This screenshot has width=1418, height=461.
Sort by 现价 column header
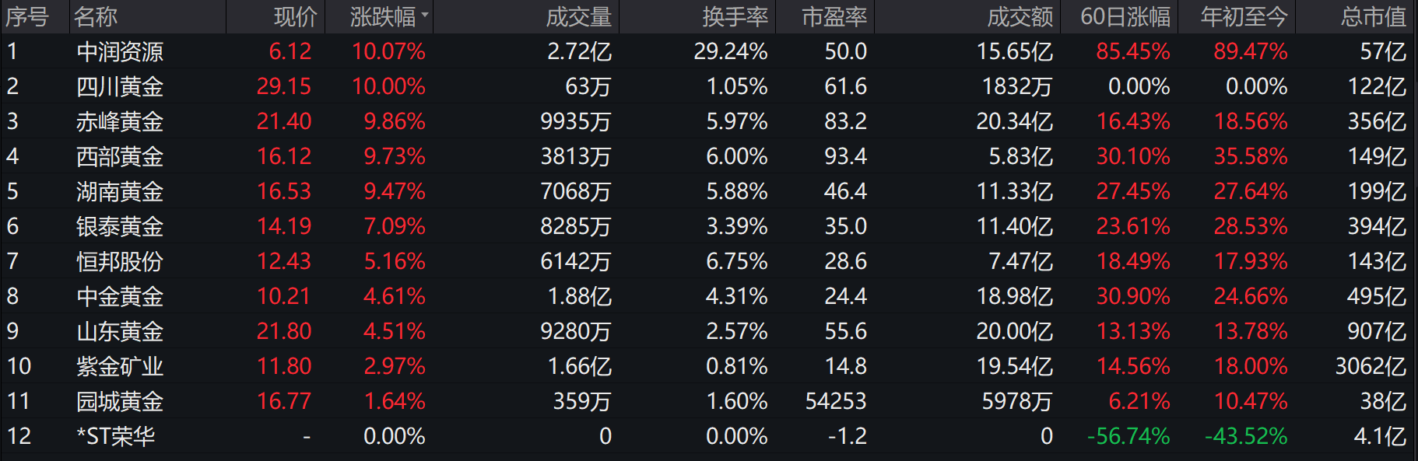pyautogui.click(x=296, y=16)
